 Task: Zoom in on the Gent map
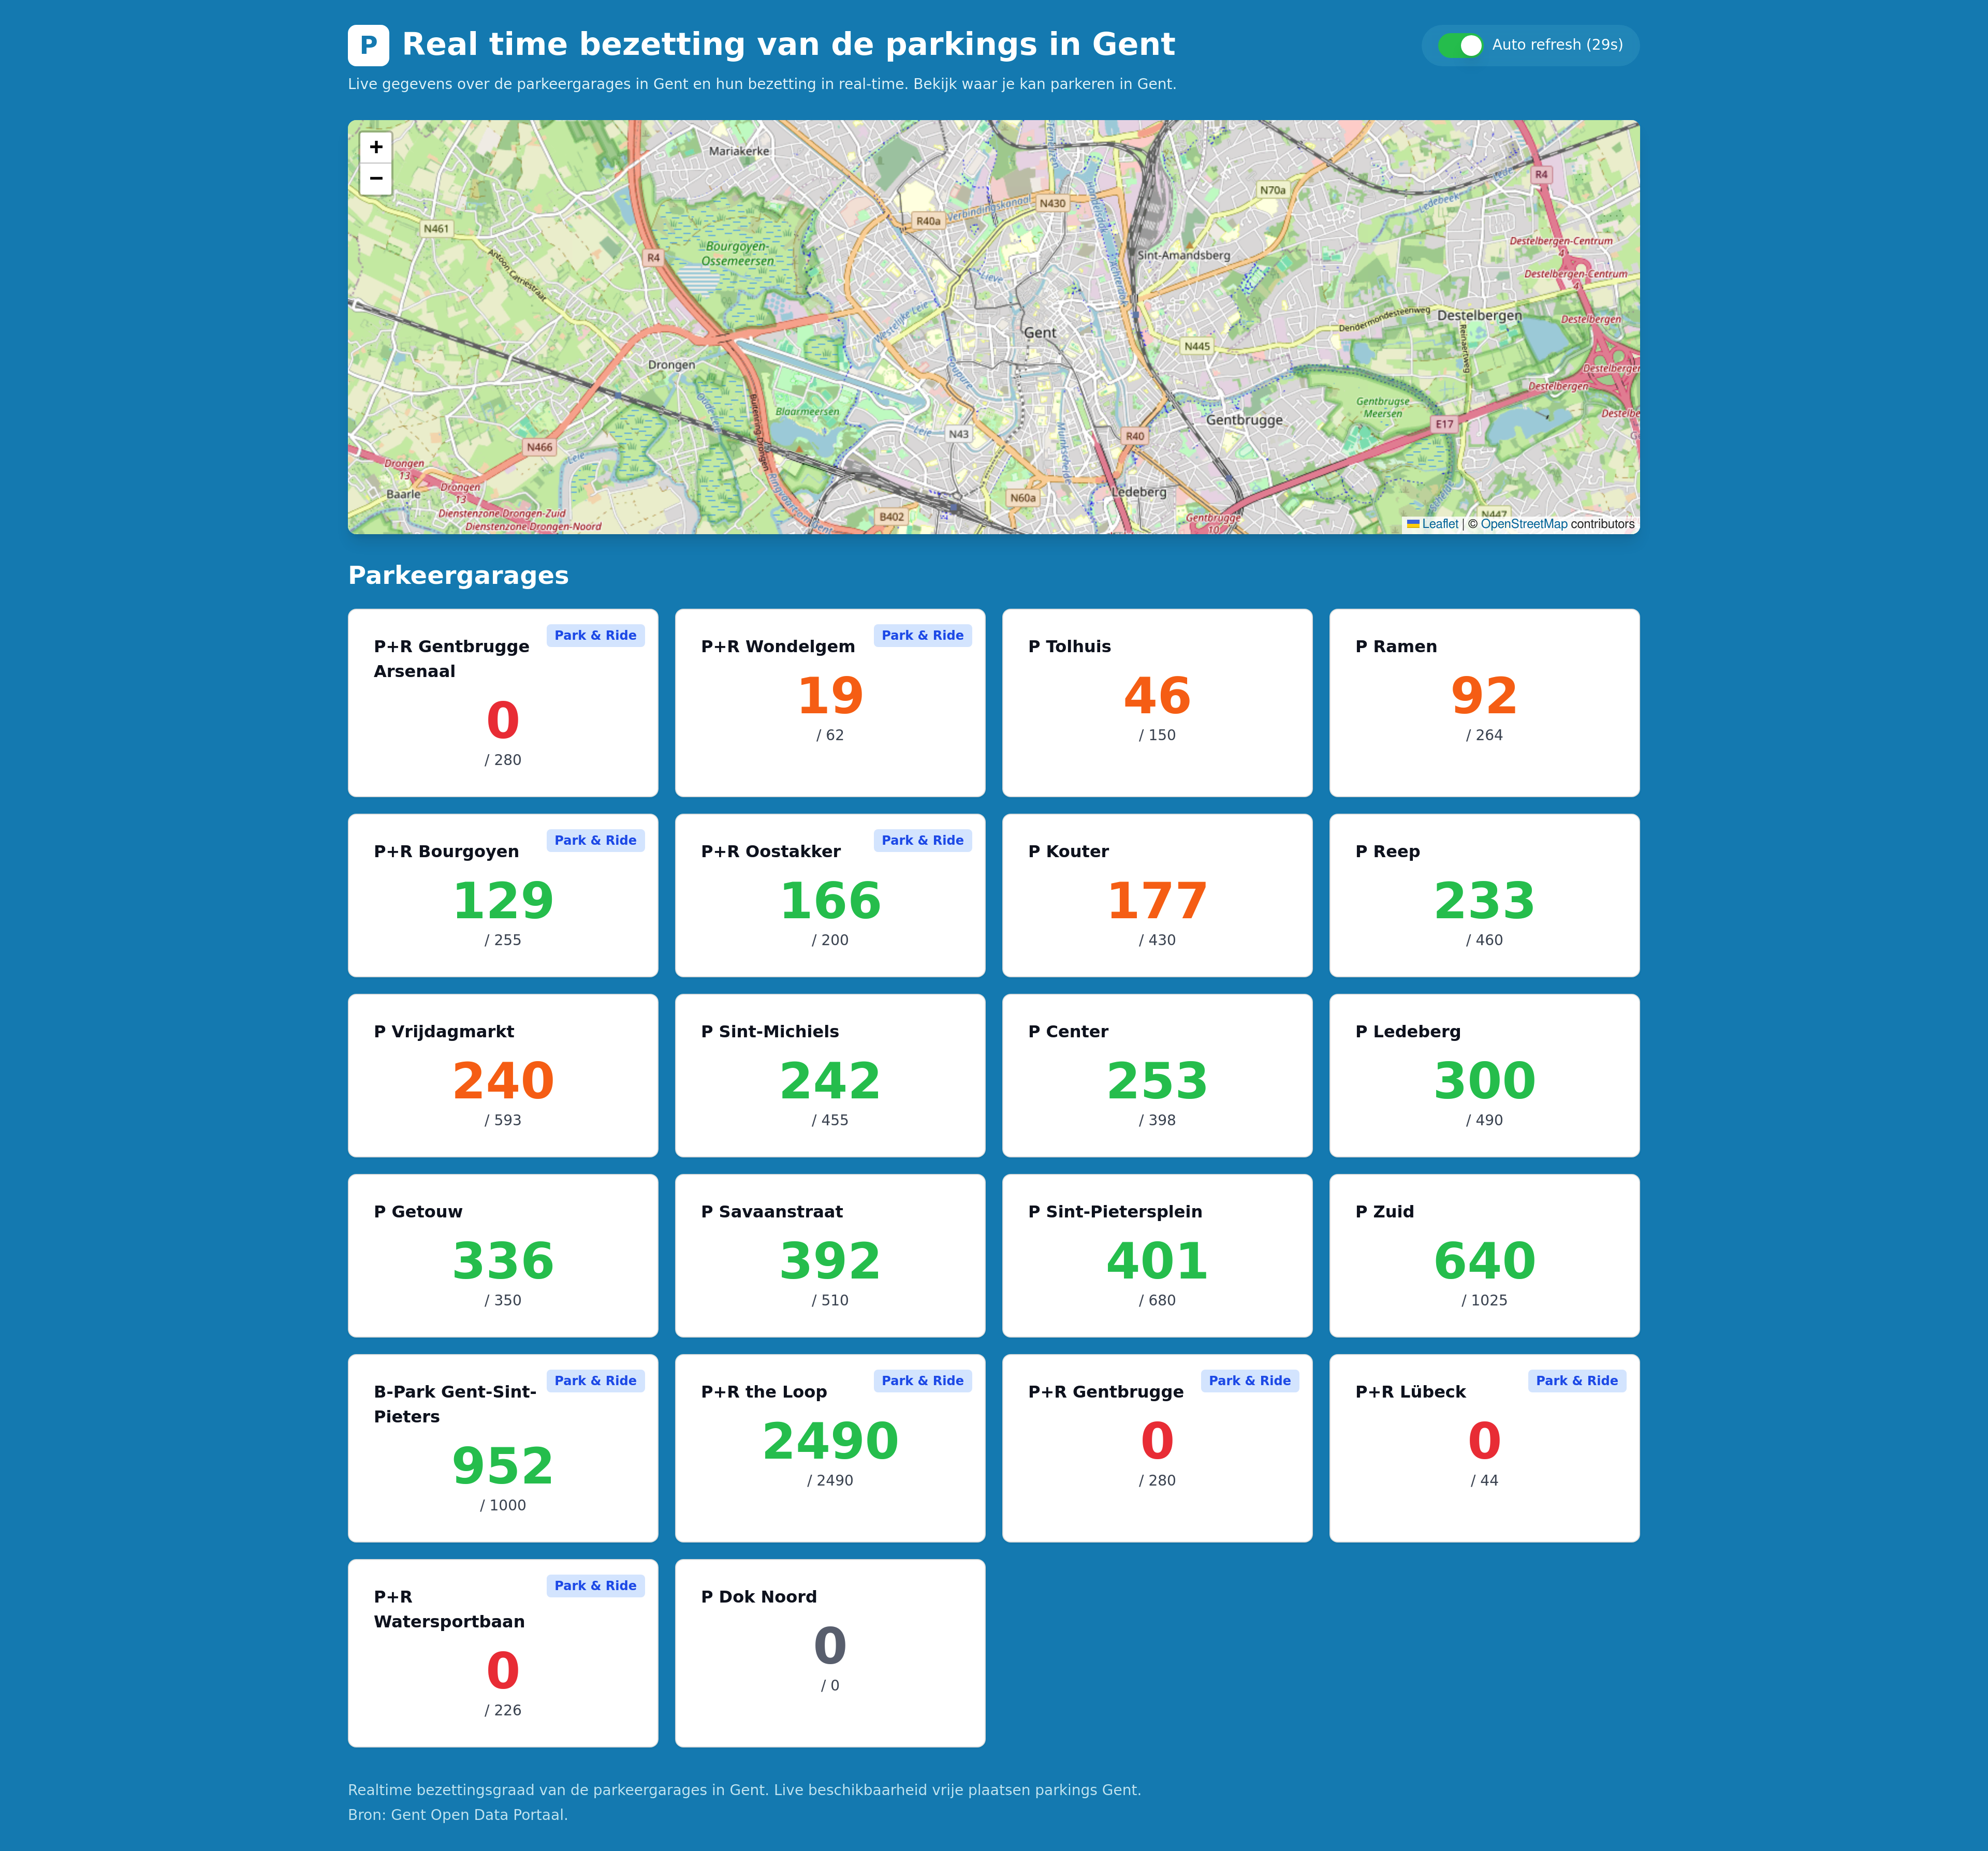pos(376,147)
